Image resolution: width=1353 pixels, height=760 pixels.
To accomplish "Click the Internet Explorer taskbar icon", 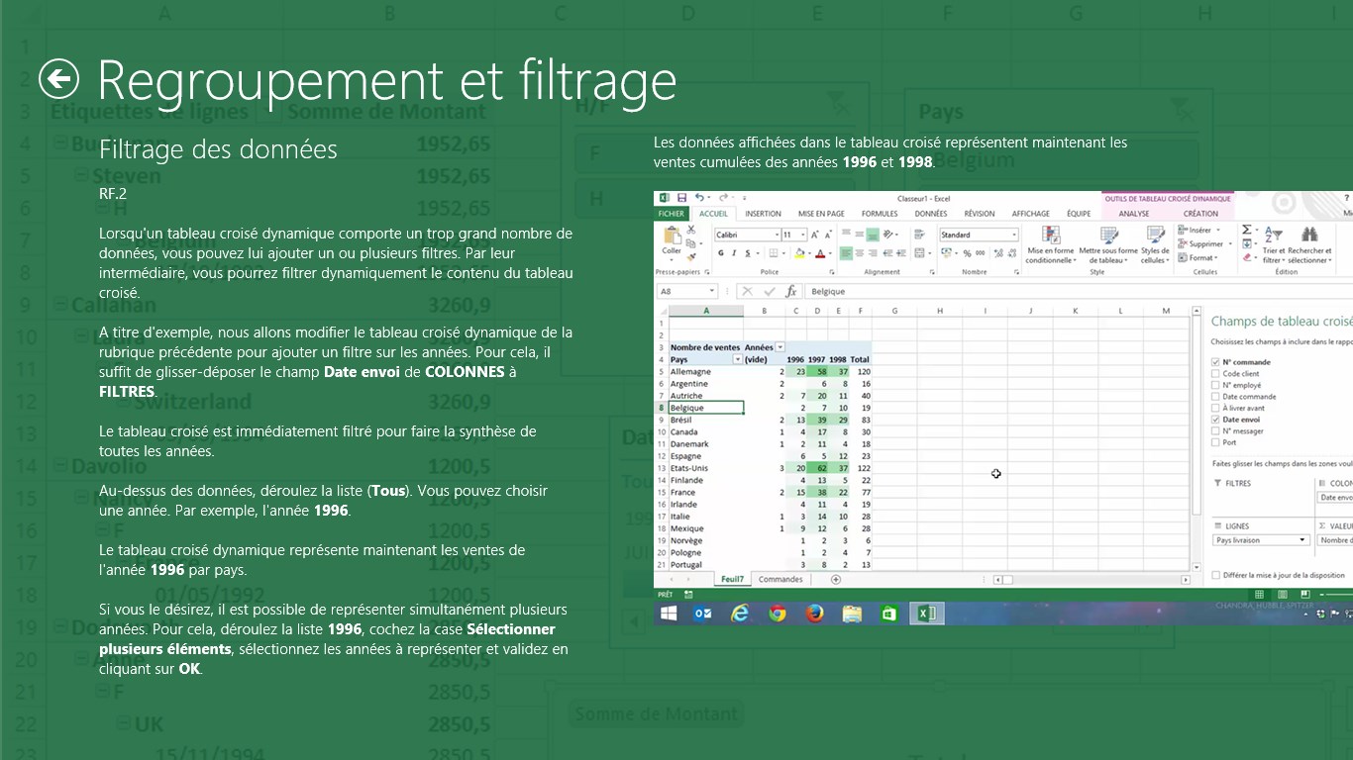I will 740,614.
